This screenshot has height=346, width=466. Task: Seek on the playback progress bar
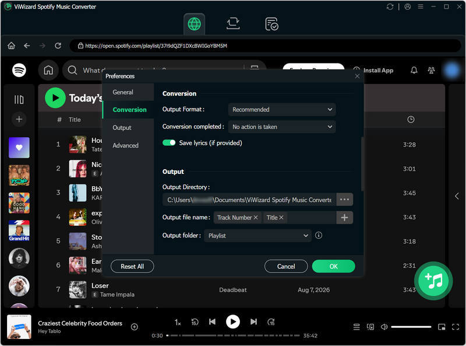point(233,335)
